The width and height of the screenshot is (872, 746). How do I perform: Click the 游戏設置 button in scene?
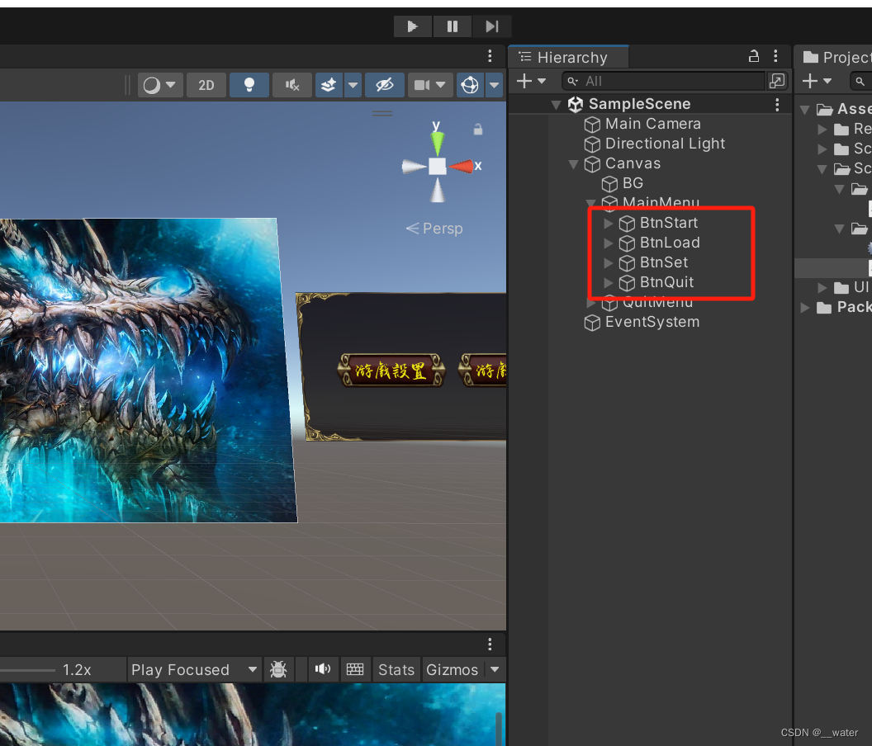[x=391, y=371]
